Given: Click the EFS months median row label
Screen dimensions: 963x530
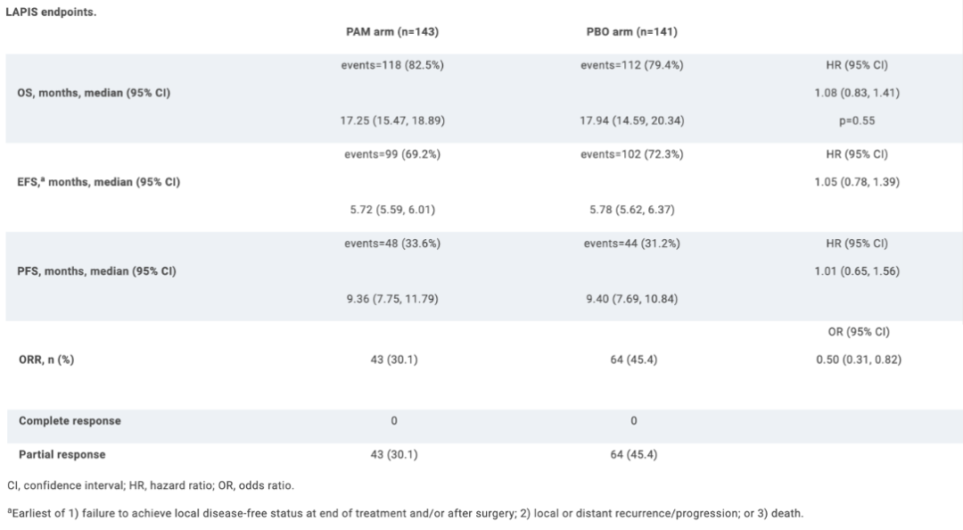Looking at the screenshot, I should pyautogui.click(x=99, y=182).
